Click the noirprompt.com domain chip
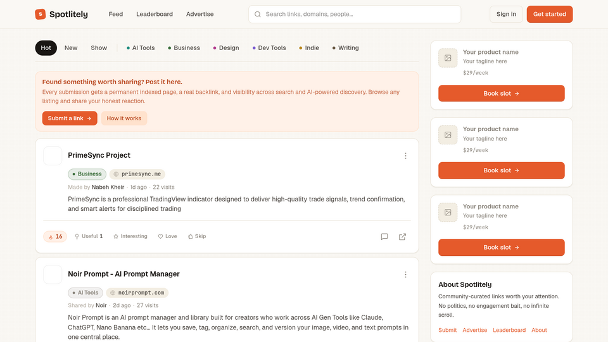Viewport: 608px width, 342px height. click(137, 293)
